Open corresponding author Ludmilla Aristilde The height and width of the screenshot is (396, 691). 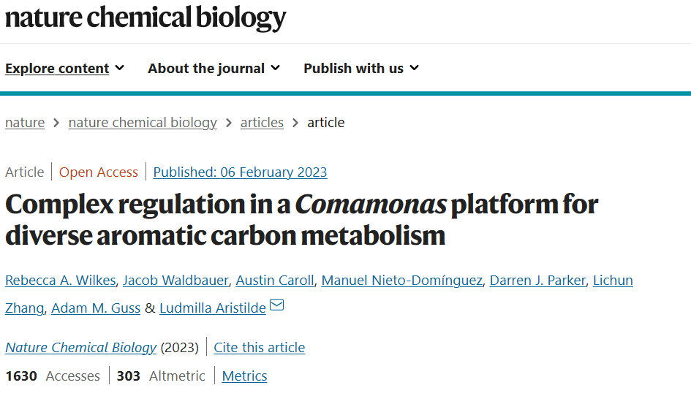[x=212, y=308]
